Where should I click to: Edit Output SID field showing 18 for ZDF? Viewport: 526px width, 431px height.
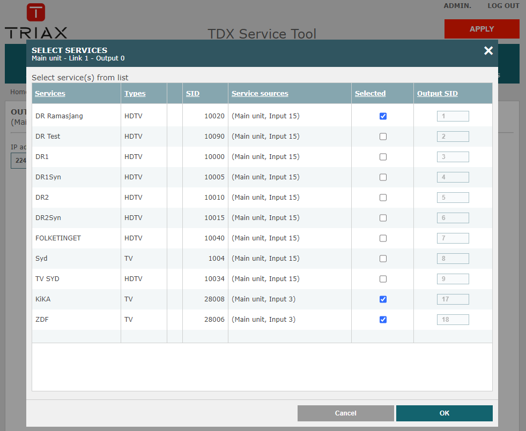tap(453, 320)
